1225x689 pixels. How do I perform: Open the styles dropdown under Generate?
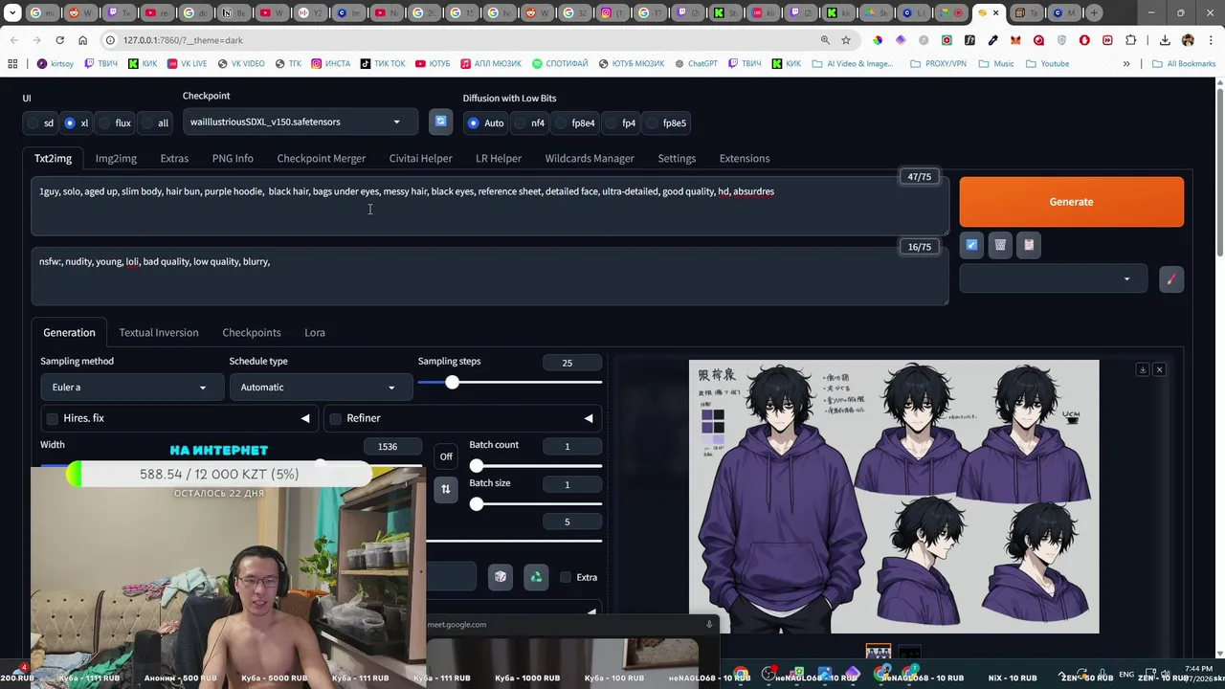pos(1053,279)
